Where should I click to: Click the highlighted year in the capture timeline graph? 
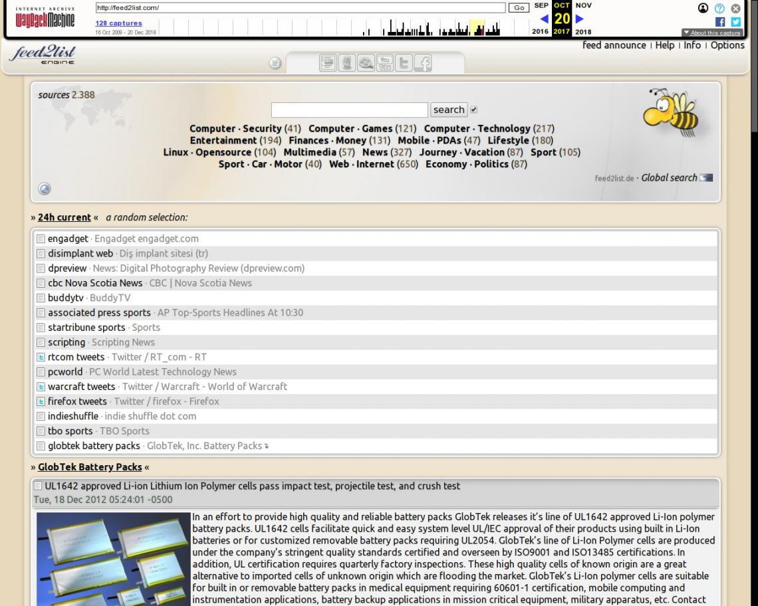[x=477, y=27]
